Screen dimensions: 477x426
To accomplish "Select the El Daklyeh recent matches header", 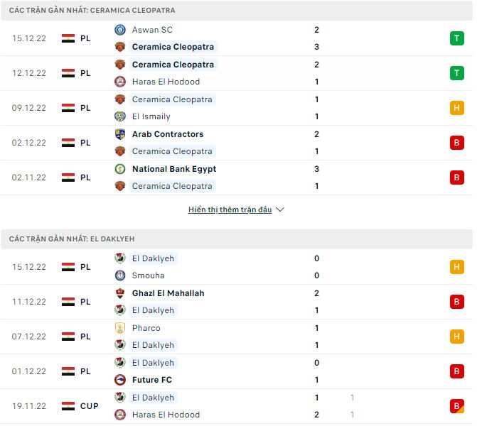I will click(x=237, y=239).
